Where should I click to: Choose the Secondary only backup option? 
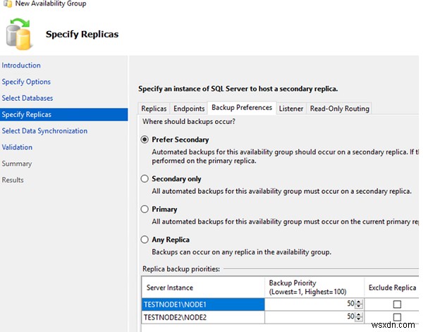[x=145, y=178]
